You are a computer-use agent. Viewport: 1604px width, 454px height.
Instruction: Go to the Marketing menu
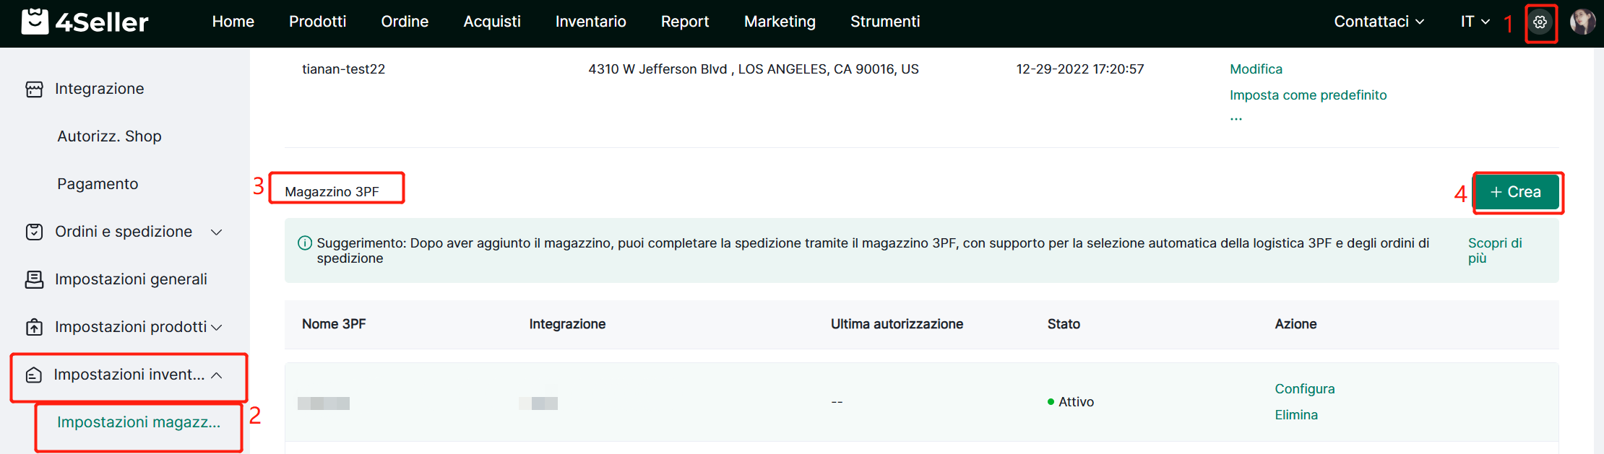pos(780,22)
